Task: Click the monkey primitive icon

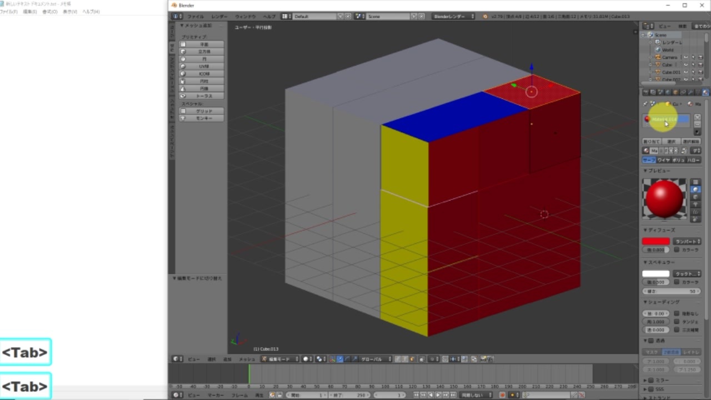Action: 183,118
